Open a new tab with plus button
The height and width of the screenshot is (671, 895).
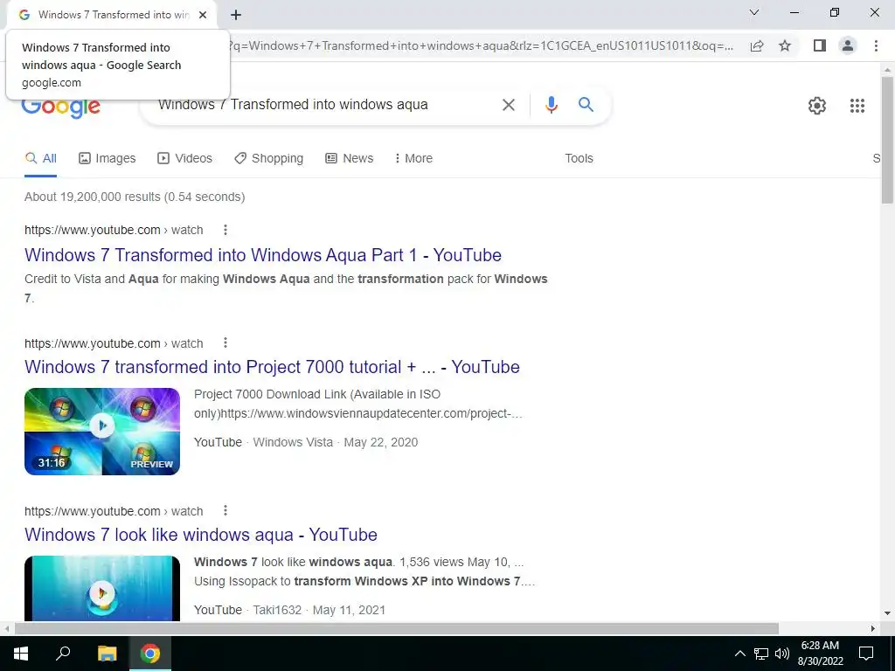236,15
